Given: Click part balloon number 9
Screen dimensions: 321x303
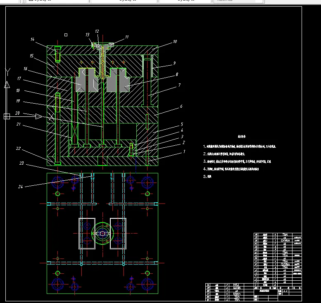Looking at the screenshot, I should (x=174, y=63).
